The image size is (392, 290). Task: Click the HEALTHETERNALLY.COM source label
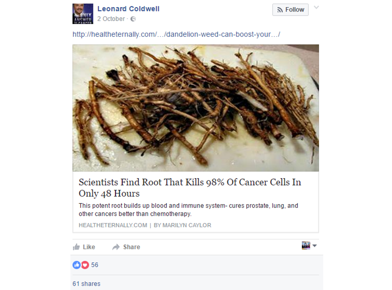tap(113, 225)
